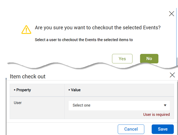178x135 pixels.
Task: Click the yellow warning triangle icon
Action: (x=26, y=30)
